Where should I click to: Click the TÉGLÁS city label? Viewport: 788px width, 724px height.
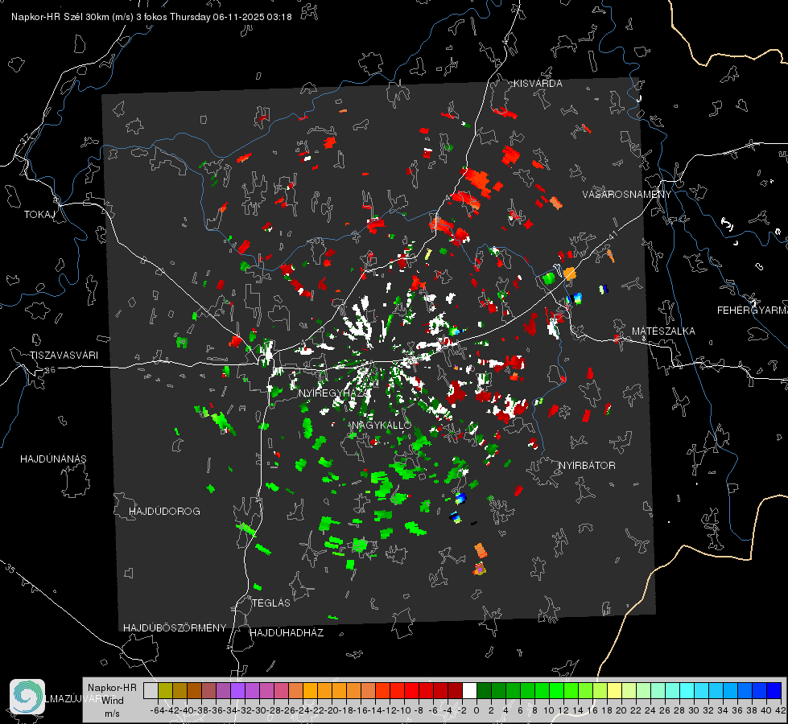pyautogui.click(x=271, y=603)
